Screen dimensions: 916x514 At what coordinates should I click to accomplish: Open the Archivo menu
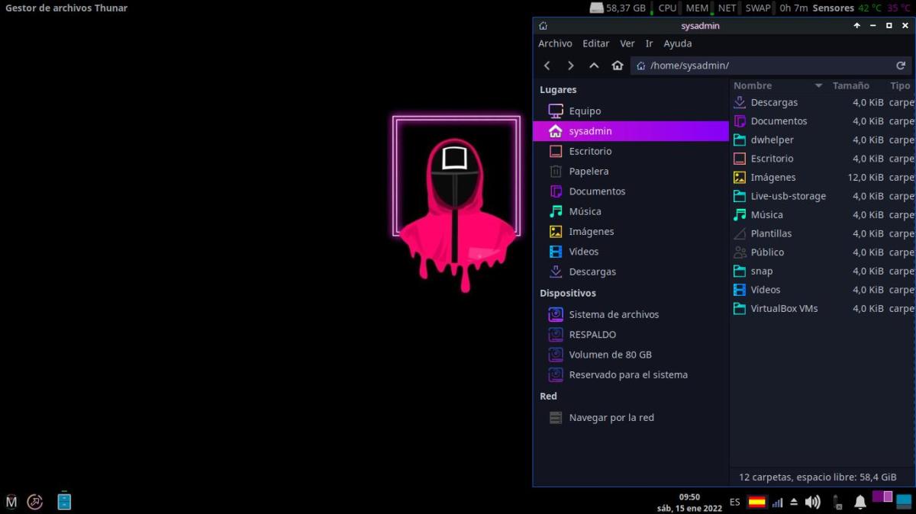555,43
